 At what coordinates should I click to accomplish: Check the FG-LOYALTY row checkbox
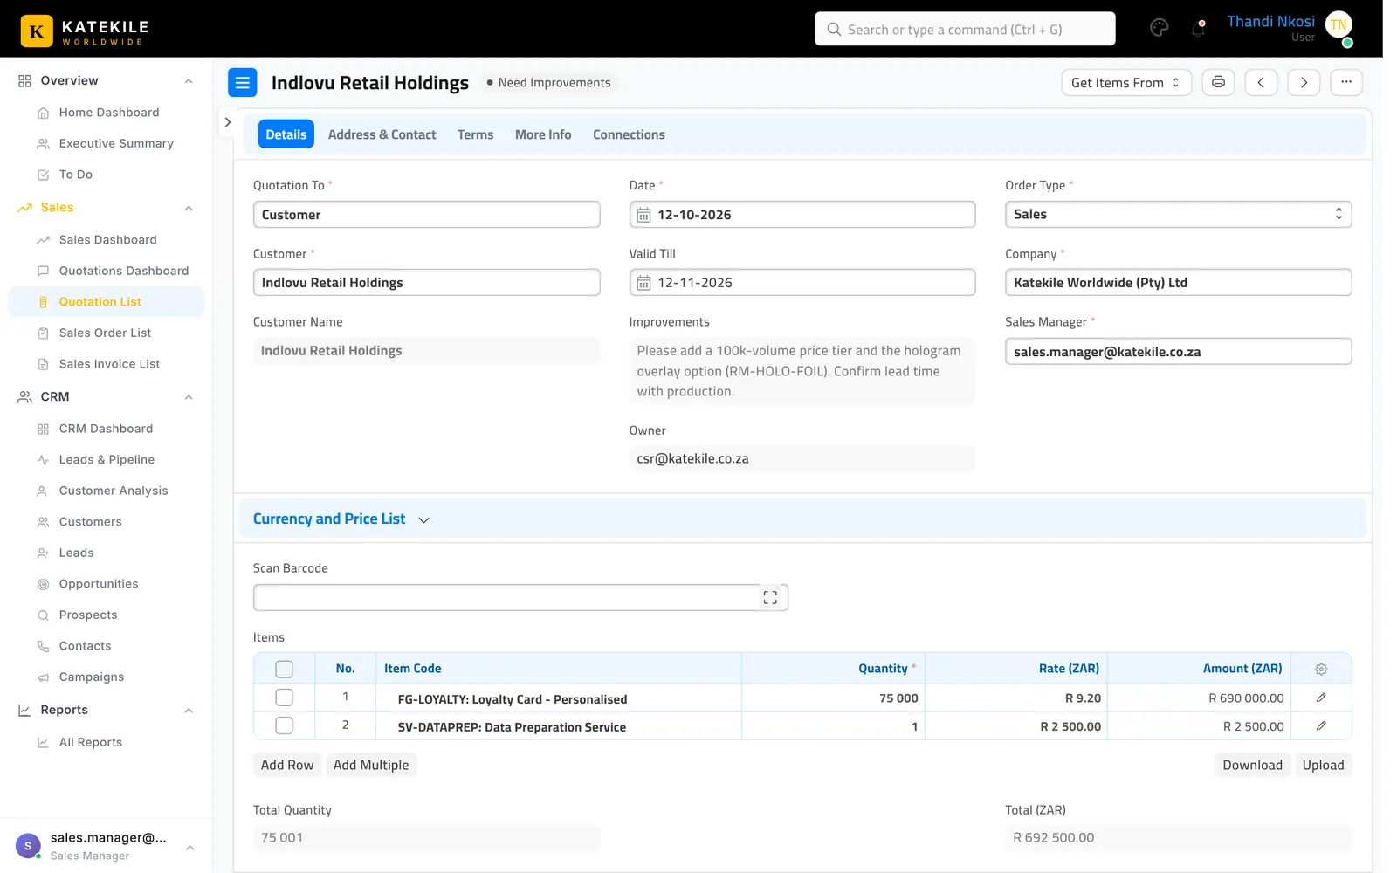coord(284,698)
